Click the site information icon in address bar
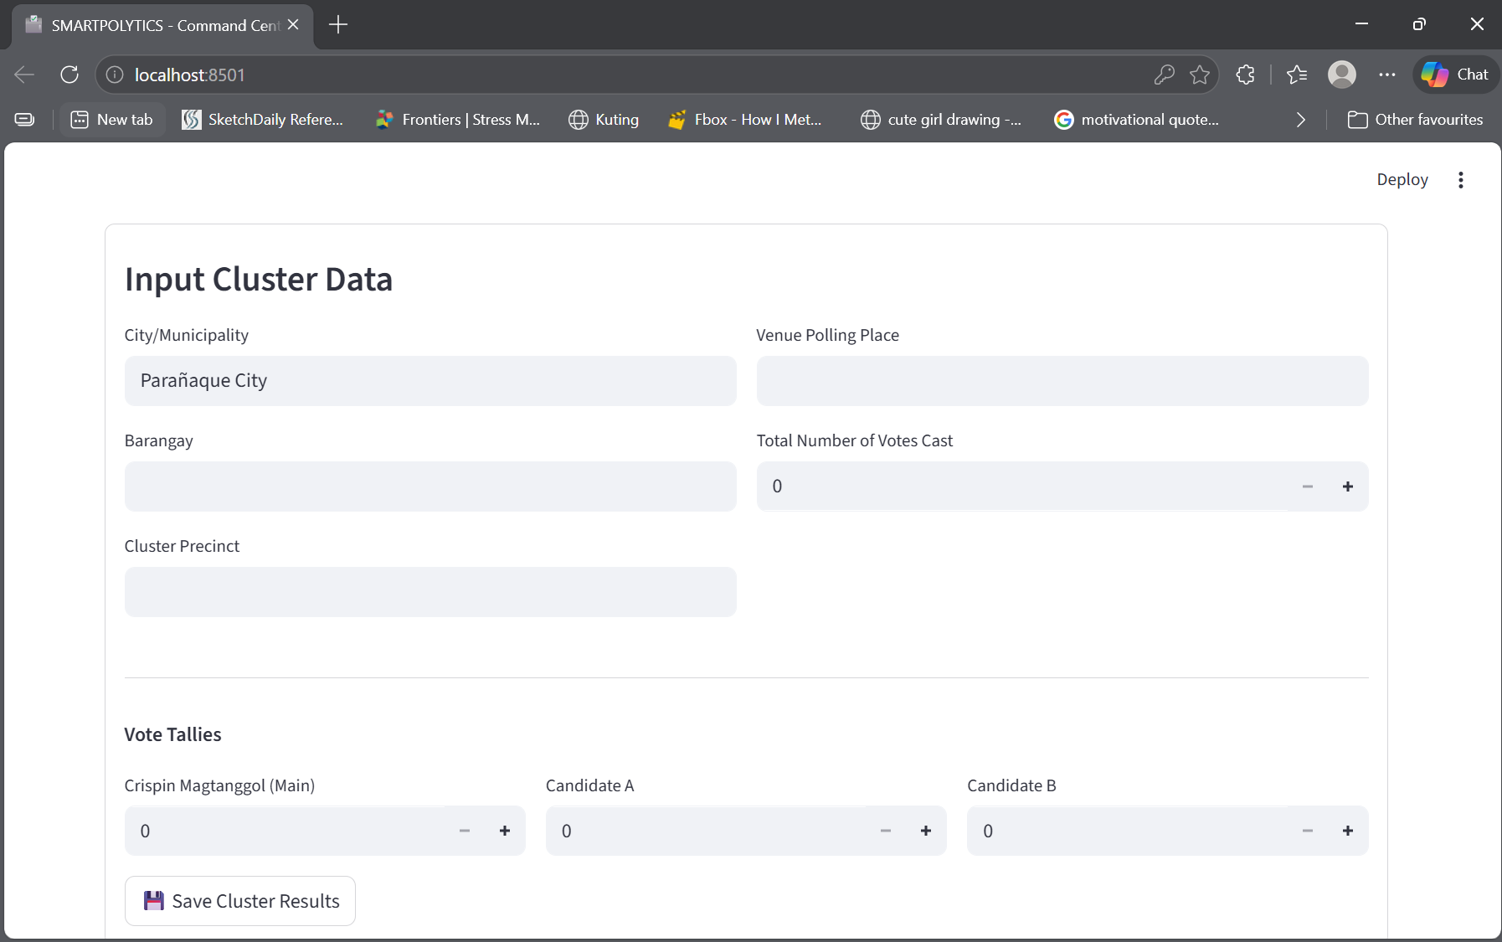 (x=113, y=75)
